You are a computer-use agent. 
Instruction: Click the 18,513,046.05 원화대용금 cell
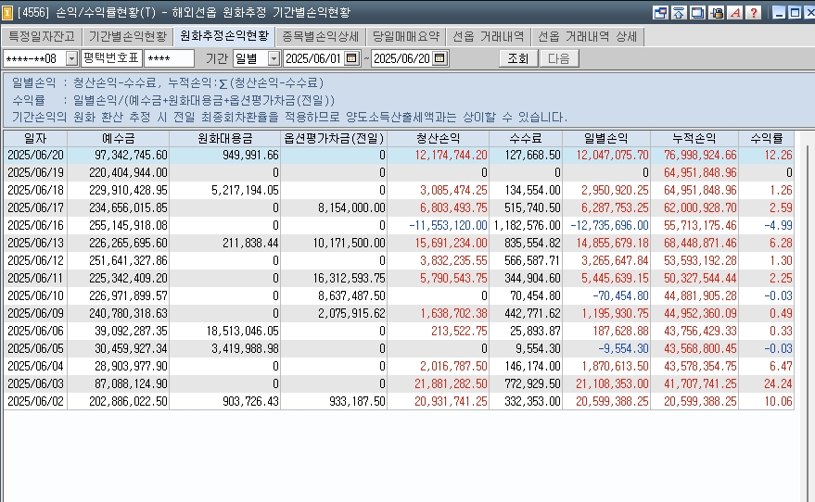pyautogui.click(x=225, y=332)
